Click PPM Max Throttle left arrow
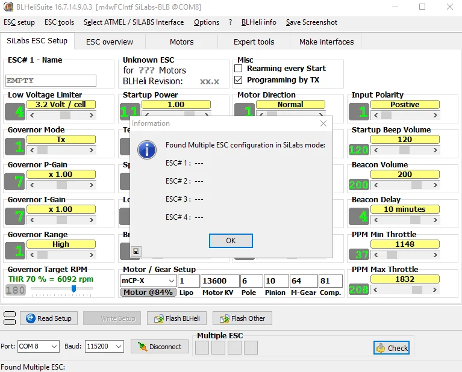 tap(376, 290)
